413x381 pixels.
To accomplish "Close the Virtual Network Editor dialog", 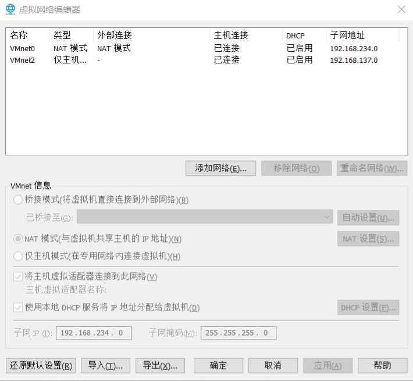I will pos(401,9).
